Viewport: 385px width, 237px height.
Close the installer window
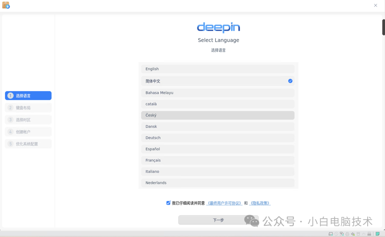[375, 5]
